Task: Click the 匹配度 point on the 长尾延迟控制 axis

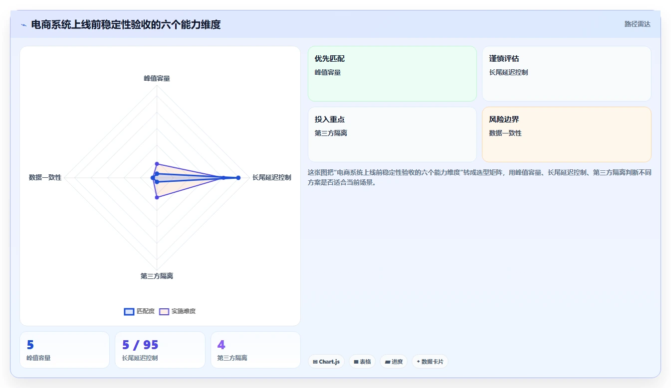Action: (x=238, y=178)
